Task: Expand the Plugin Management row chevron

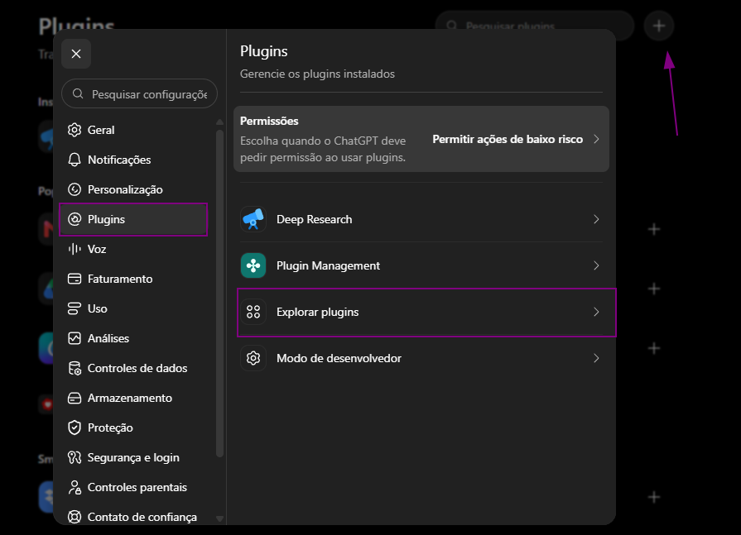Action: (x=596, y=265)
